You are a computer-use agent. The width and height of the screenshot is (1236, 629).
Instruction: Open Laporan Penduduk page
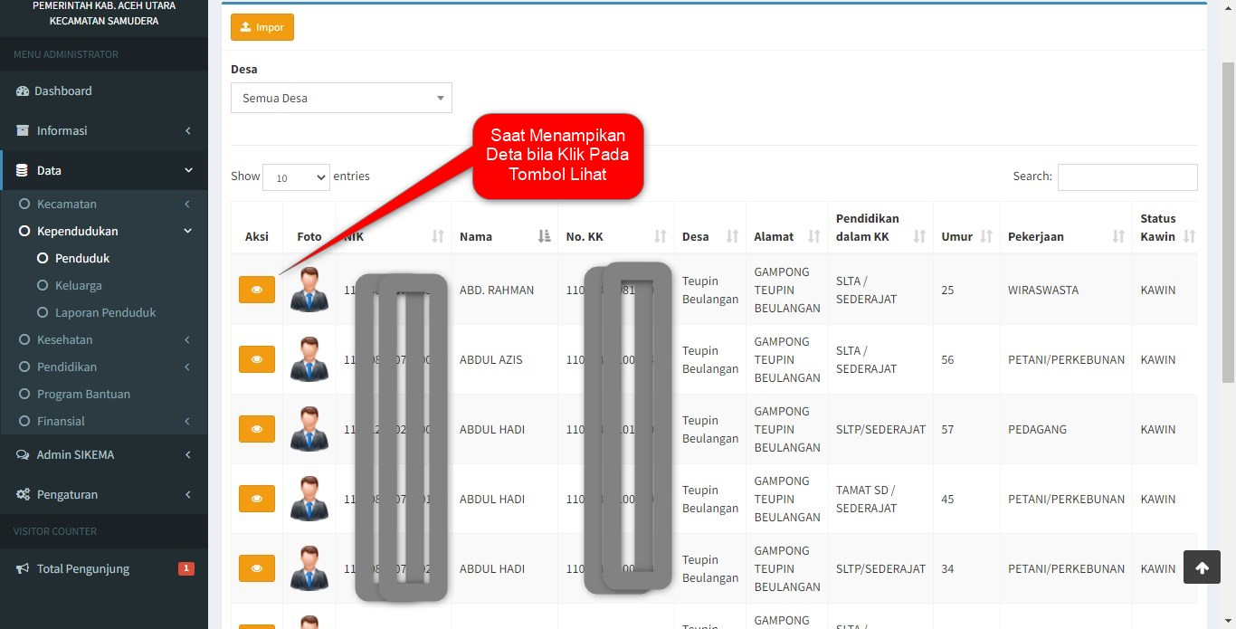(104, 312)
